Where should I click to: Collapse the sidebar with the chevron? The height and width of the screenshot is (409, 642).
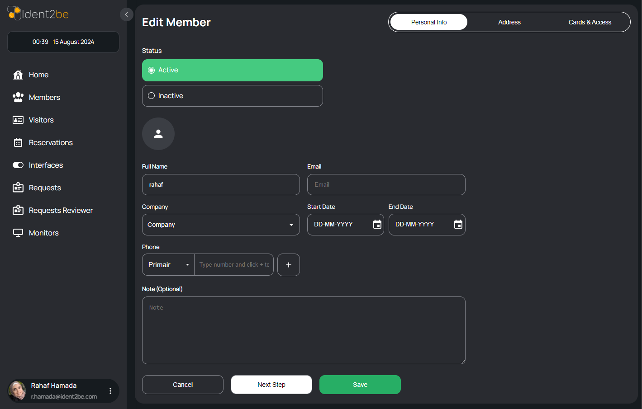click(x=127, y=14)
